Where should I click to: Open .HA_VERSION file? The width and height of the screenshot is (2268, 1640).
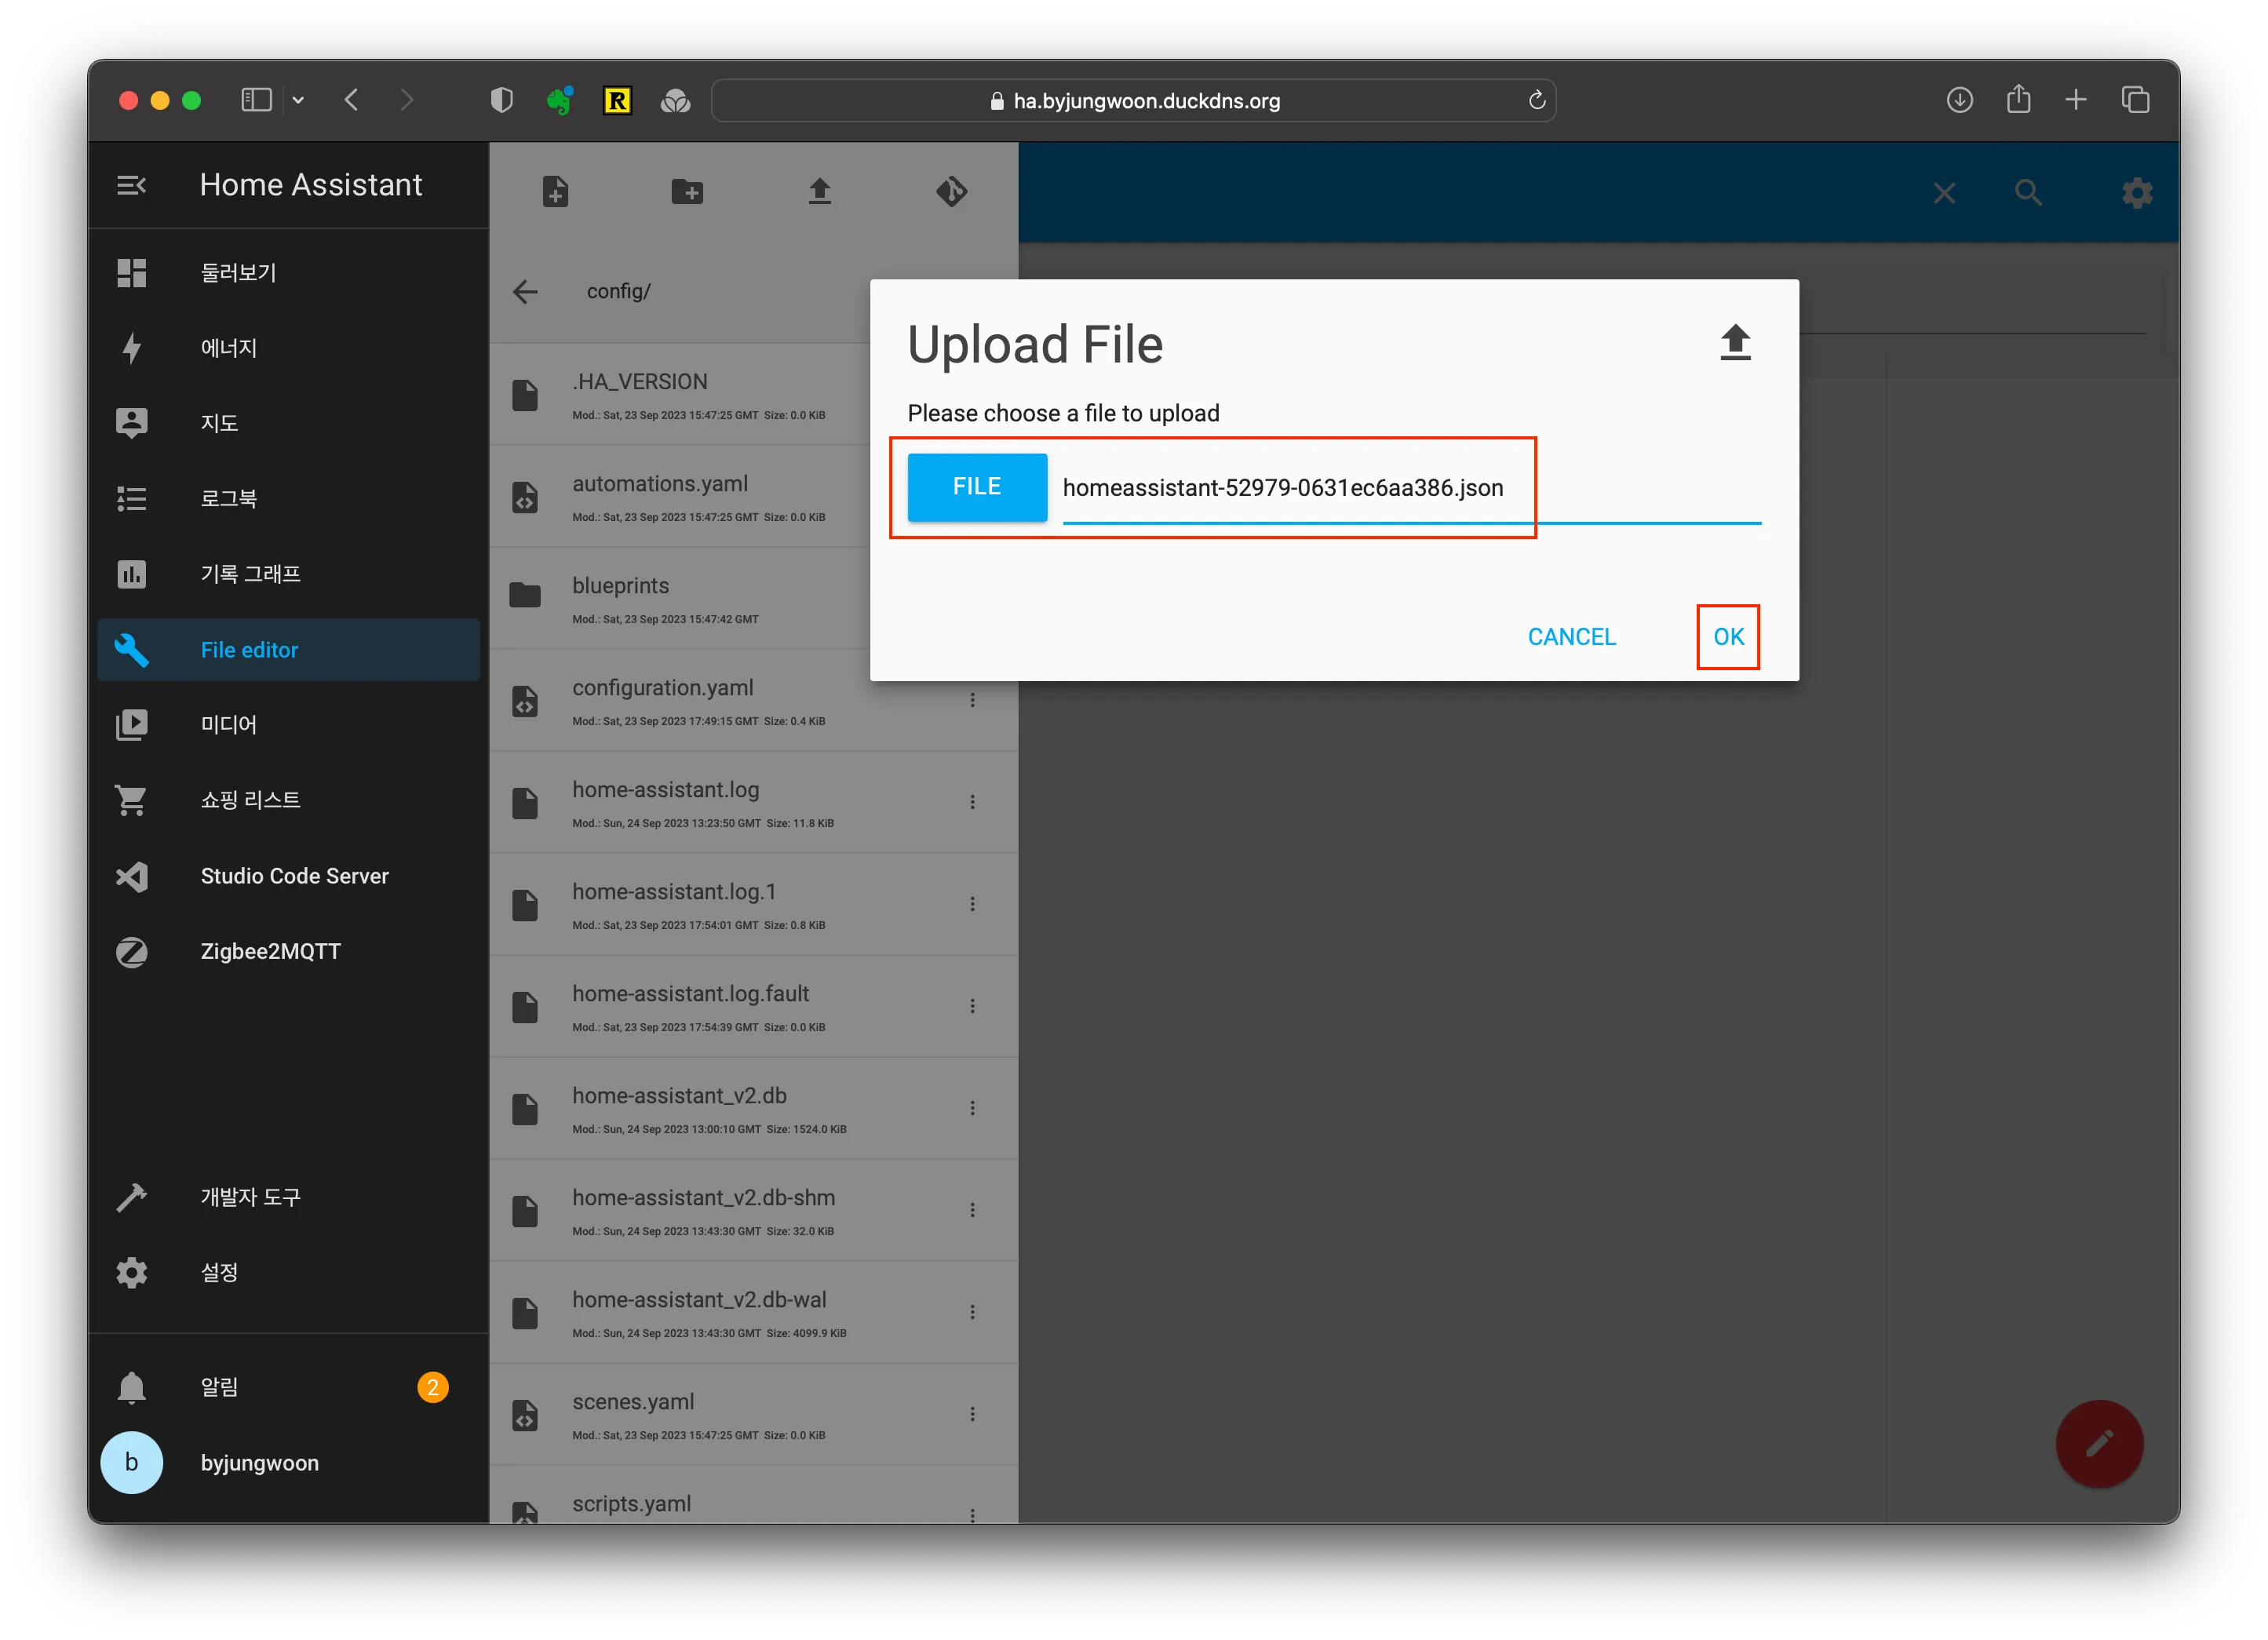pos(680,394)
